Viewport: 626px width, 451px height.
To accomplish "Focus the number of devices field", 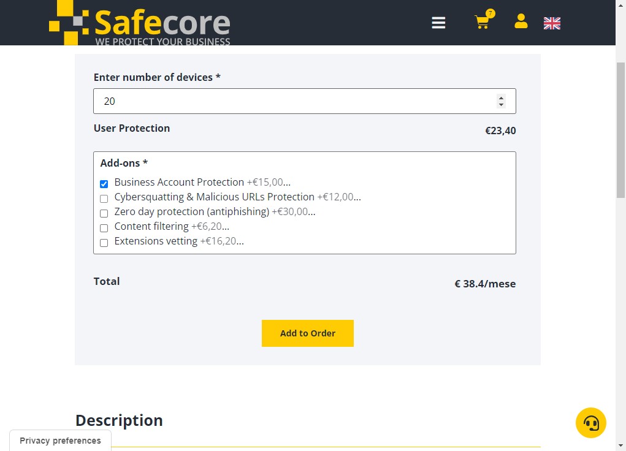I will click(305, 101).
